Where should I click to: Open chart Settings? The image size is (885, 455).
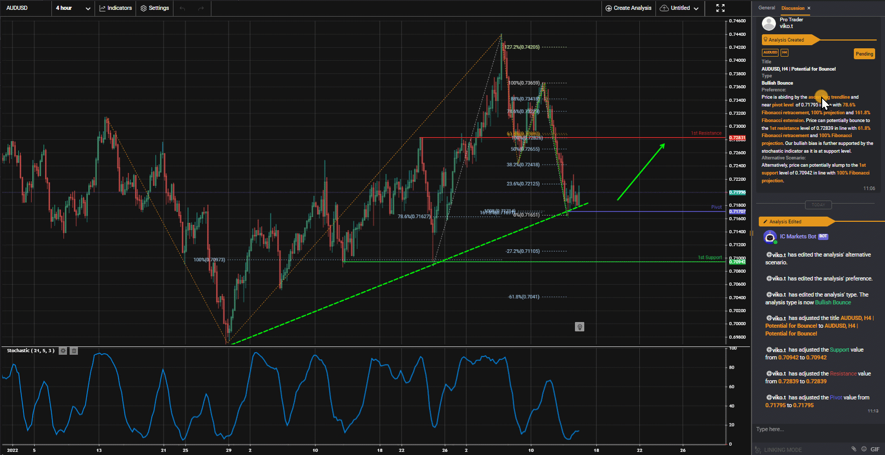point(155,8)
